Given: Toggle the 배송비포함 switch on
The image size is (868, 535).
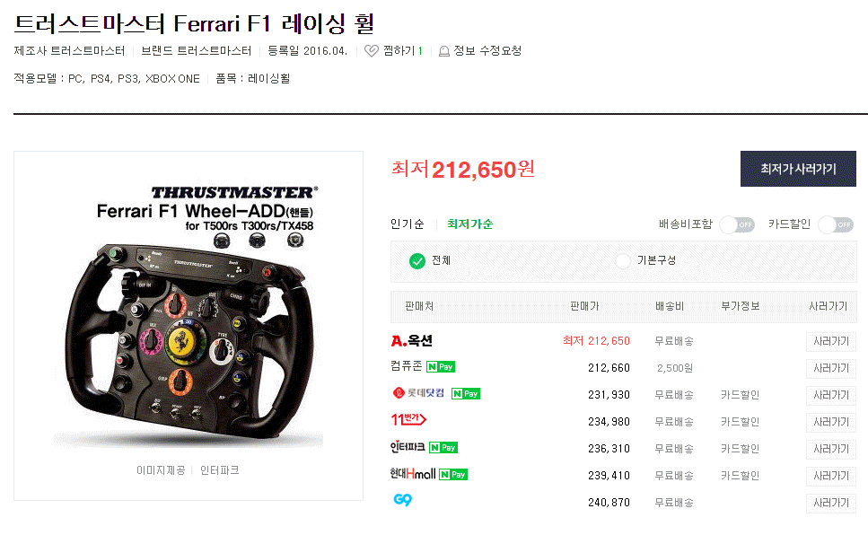Looking at the screenshot, I should pyautogui.click(x=737, y=224).
